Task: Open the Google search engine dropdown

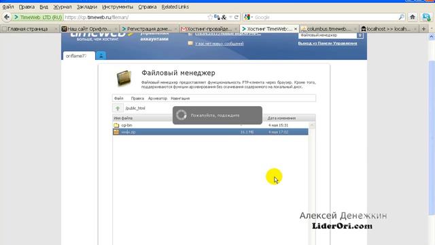Action: 248,17
